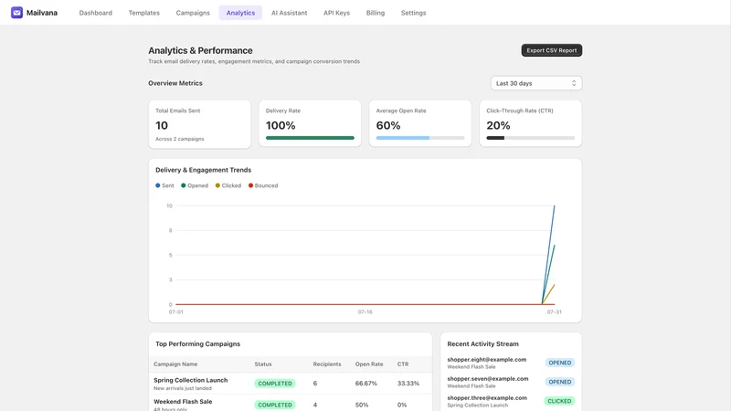This screenshot has width=731, height=411.
Task: Open the Spring Collection Launch campaign row
Action: coord(290,384)
